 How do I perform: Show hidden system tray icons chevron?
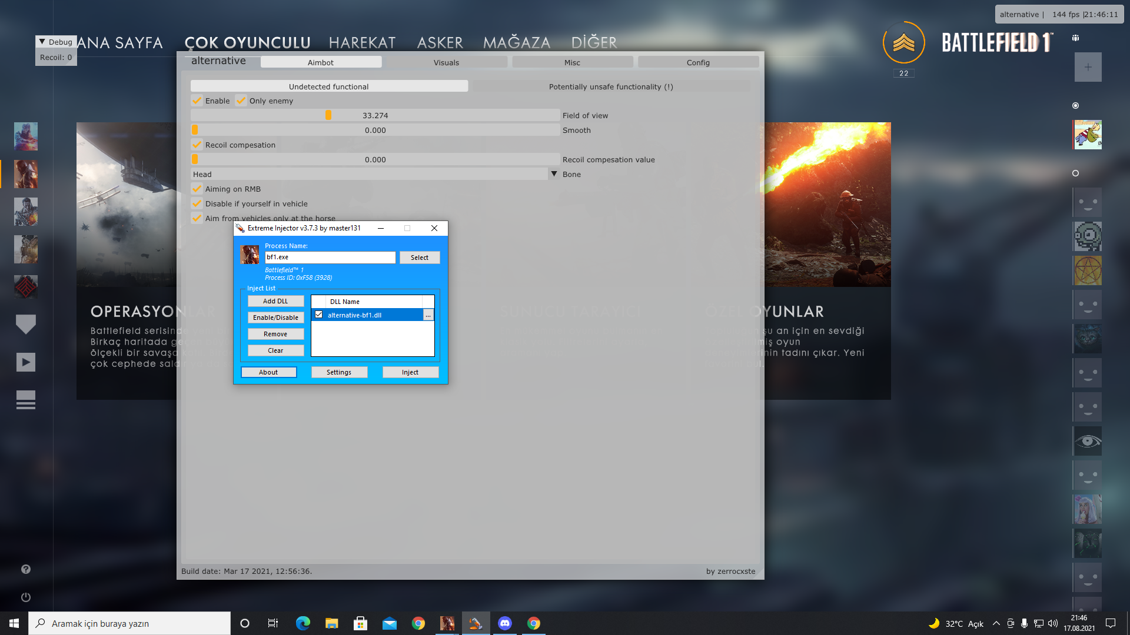click(x=996, y=623)
